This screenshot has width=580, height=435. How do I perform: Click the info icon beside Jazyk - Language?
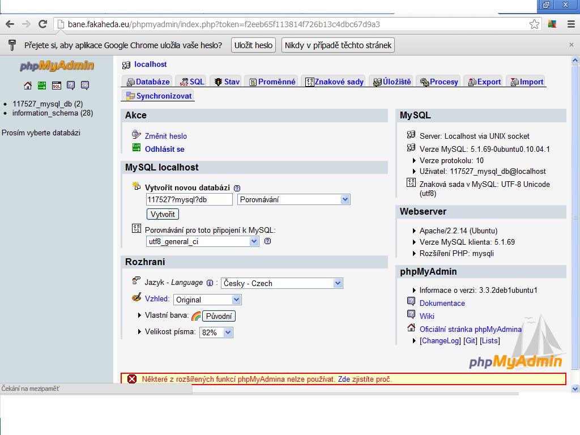pos(210,283)
